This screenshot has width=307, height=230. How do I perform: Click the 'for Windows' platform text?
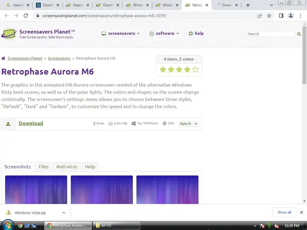148,123
